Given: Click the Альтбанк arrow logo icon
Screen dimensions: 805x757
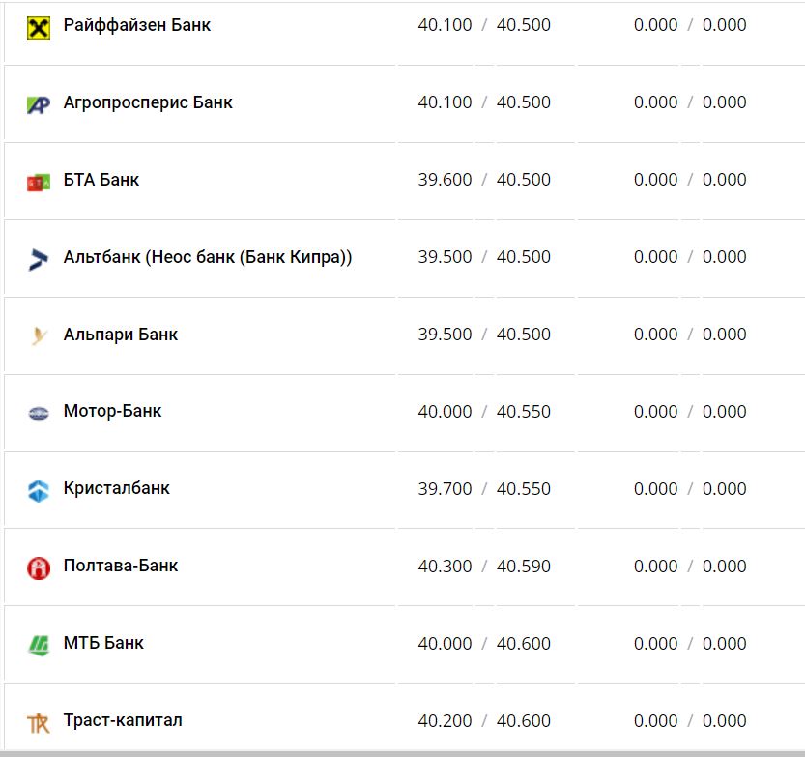Looking at the screenshot, I should (x=38, y=259).
